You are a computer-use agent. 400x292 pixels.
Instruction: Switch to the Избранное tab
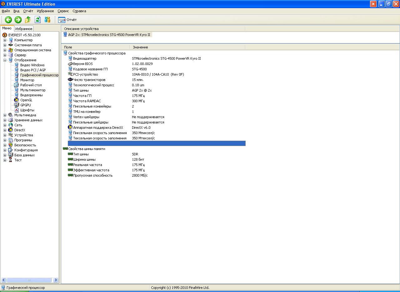[x=24, y=29]
